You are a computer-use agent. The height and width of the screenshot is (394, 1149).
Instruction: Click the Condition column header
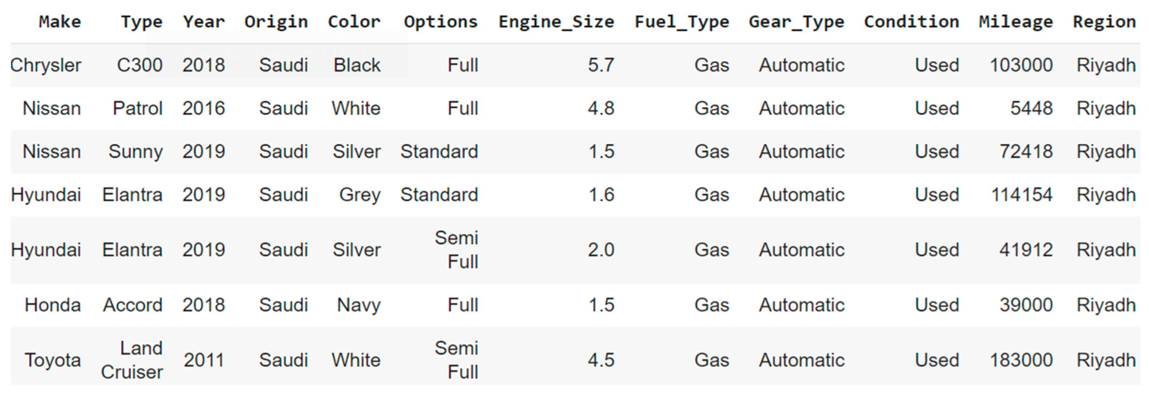[911, 22]
